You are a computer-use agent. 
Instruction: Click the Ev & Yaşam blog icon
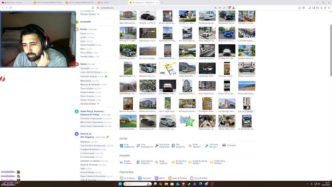point(121,178)
